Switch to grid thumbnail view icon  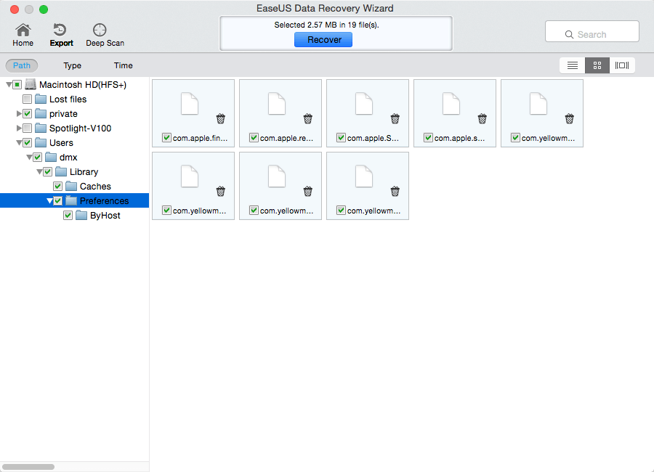(597, 65)
